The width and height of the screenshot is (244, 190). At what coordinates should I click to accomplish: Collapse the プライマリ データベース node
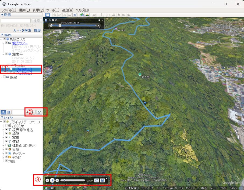(1, 122)
